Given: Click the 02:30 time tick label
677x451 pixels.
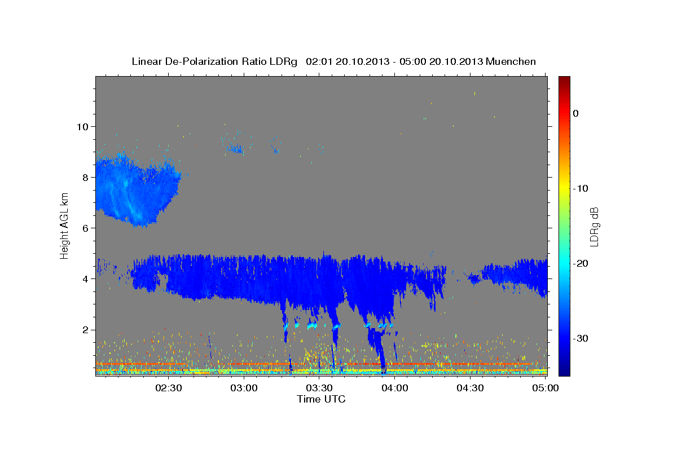Looking at the screenshot, I should pyautogui.click(x=169, y=388).
